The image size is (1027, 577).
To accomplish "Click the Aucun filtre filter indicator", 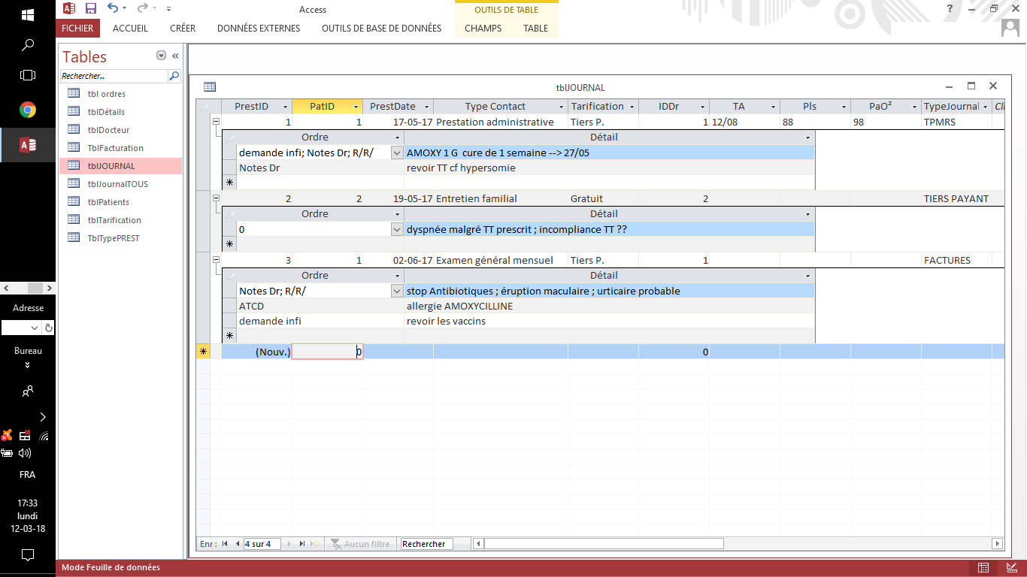I will pos(360,543).
